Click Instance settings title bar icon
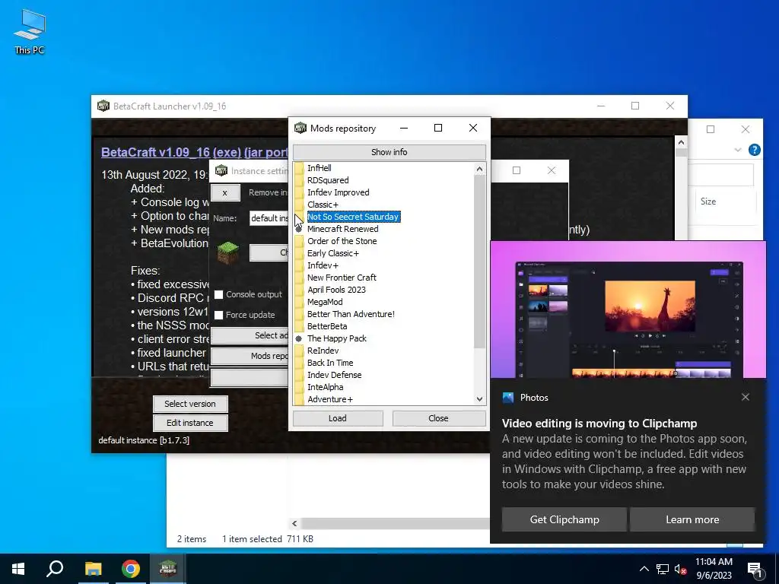 pyautogui.click(x=221, y=171)
